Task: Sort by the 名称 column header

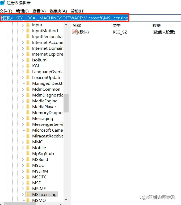Action: pos(77,25)
